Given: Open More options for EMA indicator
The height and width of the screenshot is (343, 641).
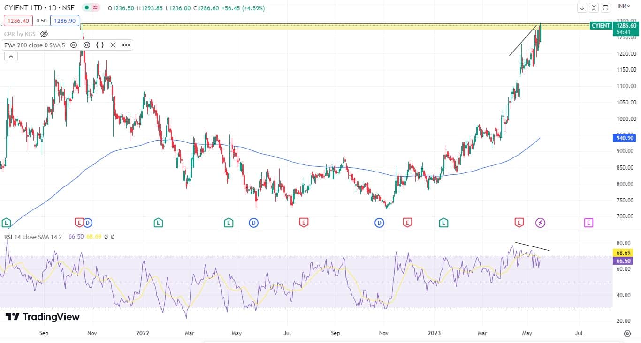Looking at the screenshot, I should [126, 45].
